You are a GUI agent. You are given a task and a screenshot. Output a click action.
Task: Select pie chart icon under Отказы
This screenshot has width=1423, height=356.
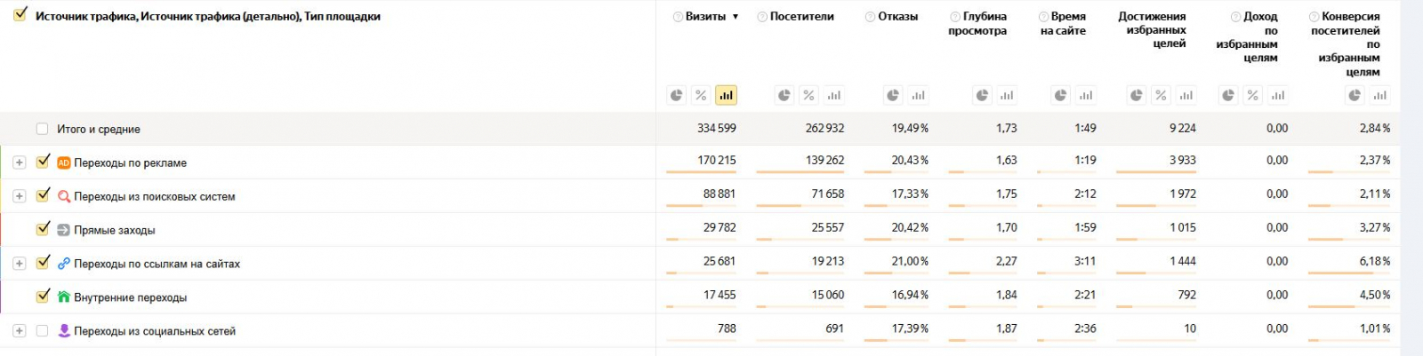[x=893, y=95]
